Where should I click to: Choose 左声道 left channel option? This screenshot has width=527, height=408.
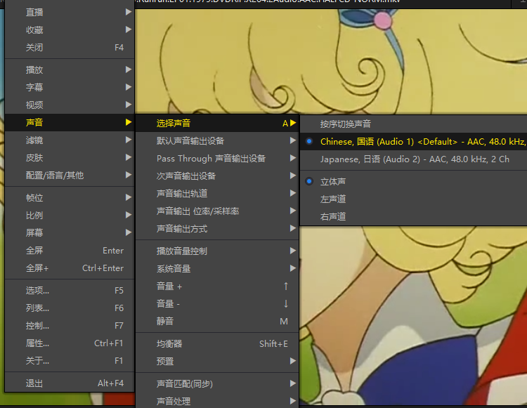click(333, 199)
